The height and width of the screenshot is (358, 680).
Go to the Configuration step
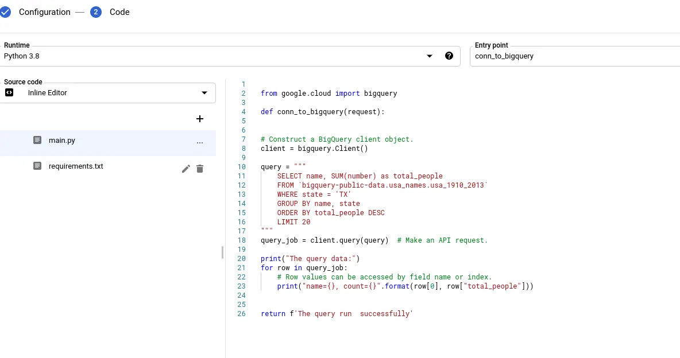[44, 12]
